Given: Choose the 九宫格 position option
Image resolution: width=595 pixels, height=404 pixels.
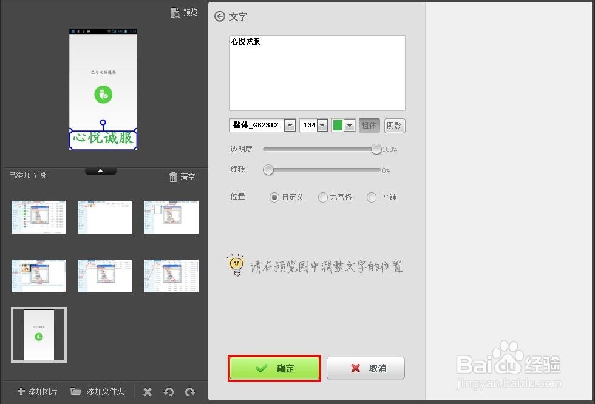Looking at the screenshot, I should (323, 197).
